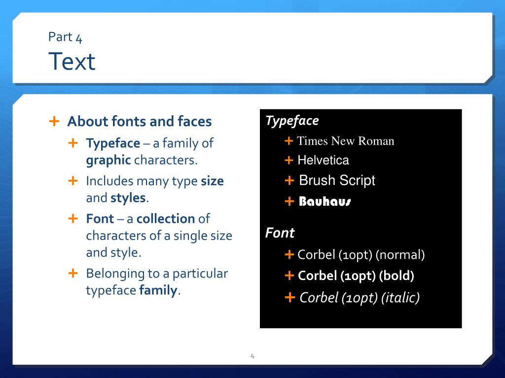Click the plus bullet beside 'Corbel (10pt) (bold)'
Screen dimensions: 505x378
(289, 276)
